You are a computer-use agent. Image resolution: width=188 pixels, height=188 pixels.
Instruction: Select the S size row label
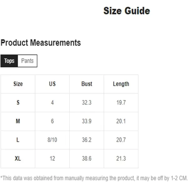click(18, 103)
